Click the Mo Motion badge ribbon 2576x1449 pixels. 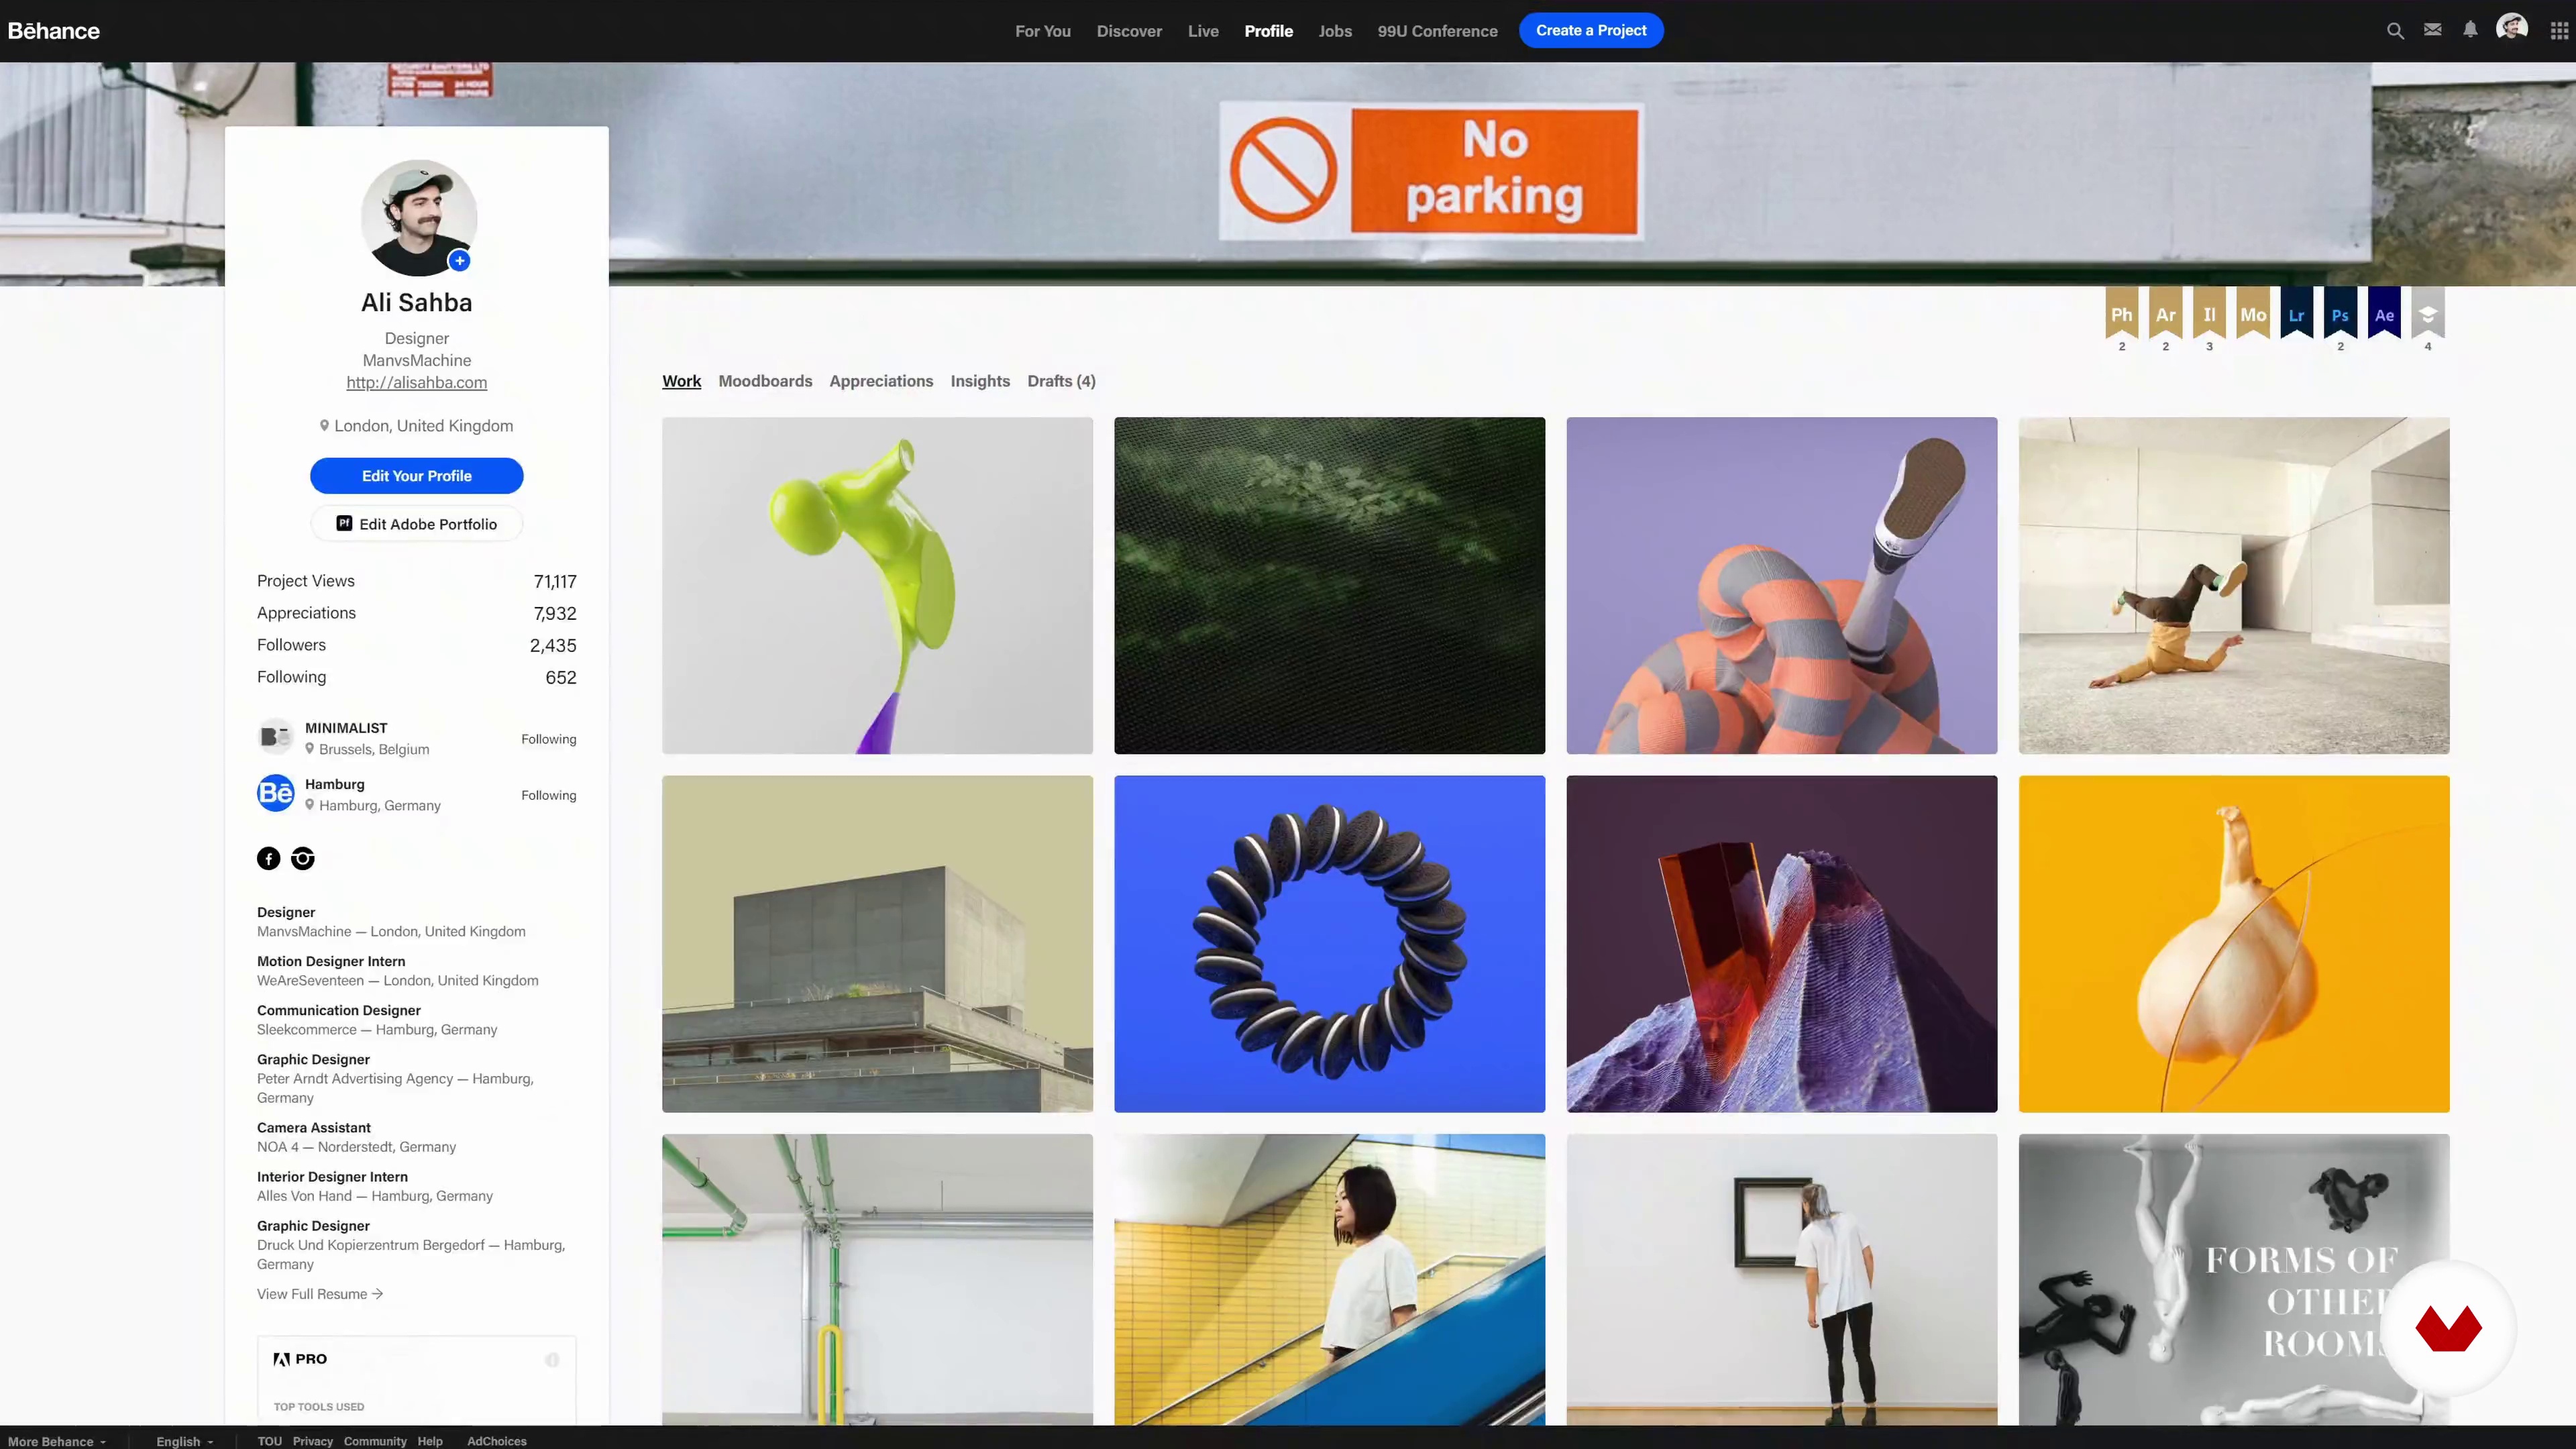tap(2253, 314)
